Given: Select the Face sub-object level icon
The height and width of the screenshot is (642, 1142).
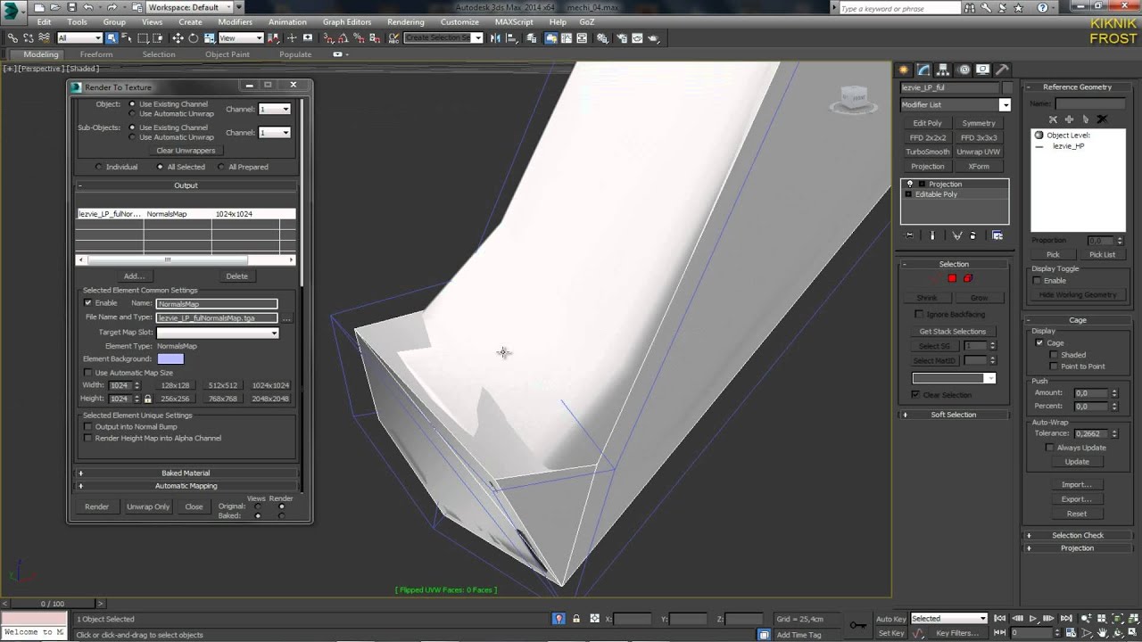Looking at the screenshot, I should pyautogui.click(x=952, y=278).
